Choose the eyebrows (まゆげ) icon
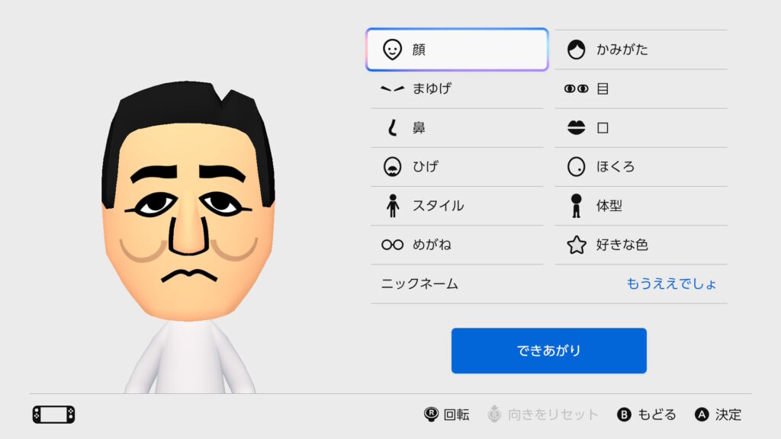 [392, 89]
